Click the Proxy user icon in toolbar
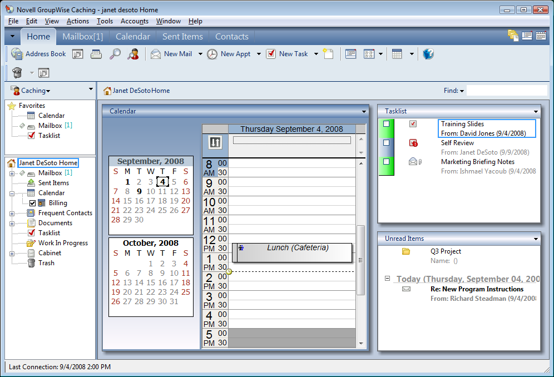Image resolution: width=554 pixels, height=377 pixels. tap(133, 54)
